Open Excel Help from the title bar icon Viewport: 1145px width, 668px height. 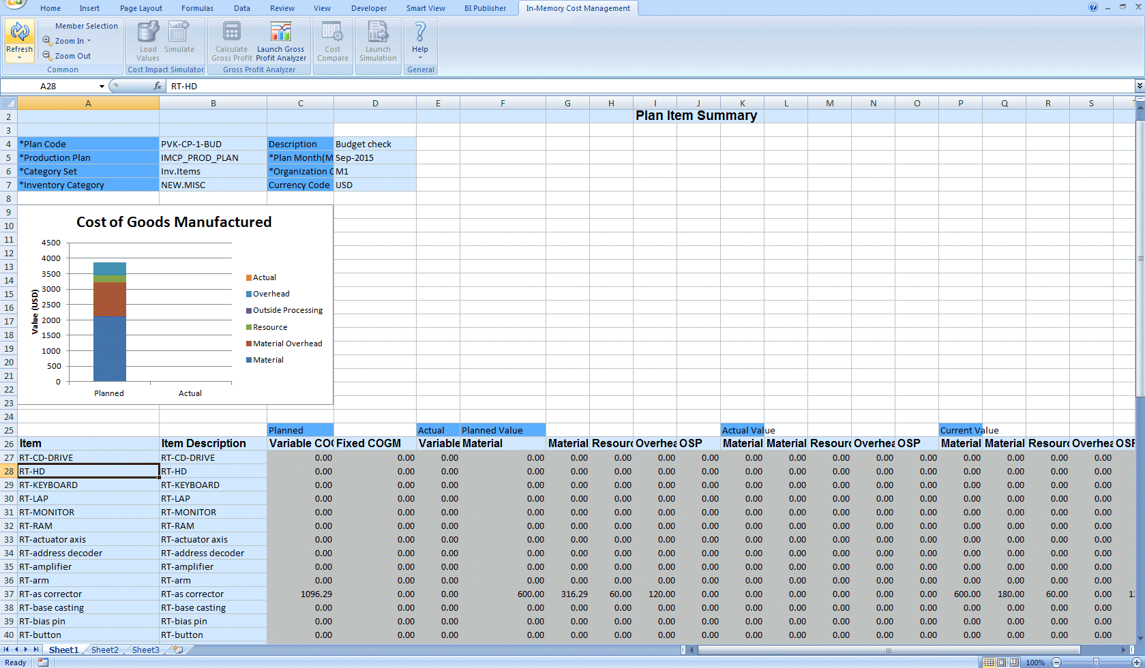point(1093,7)
